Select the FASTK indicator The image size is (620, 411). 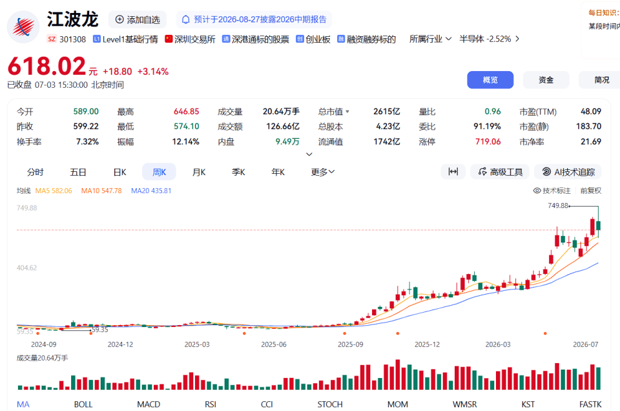590,404
